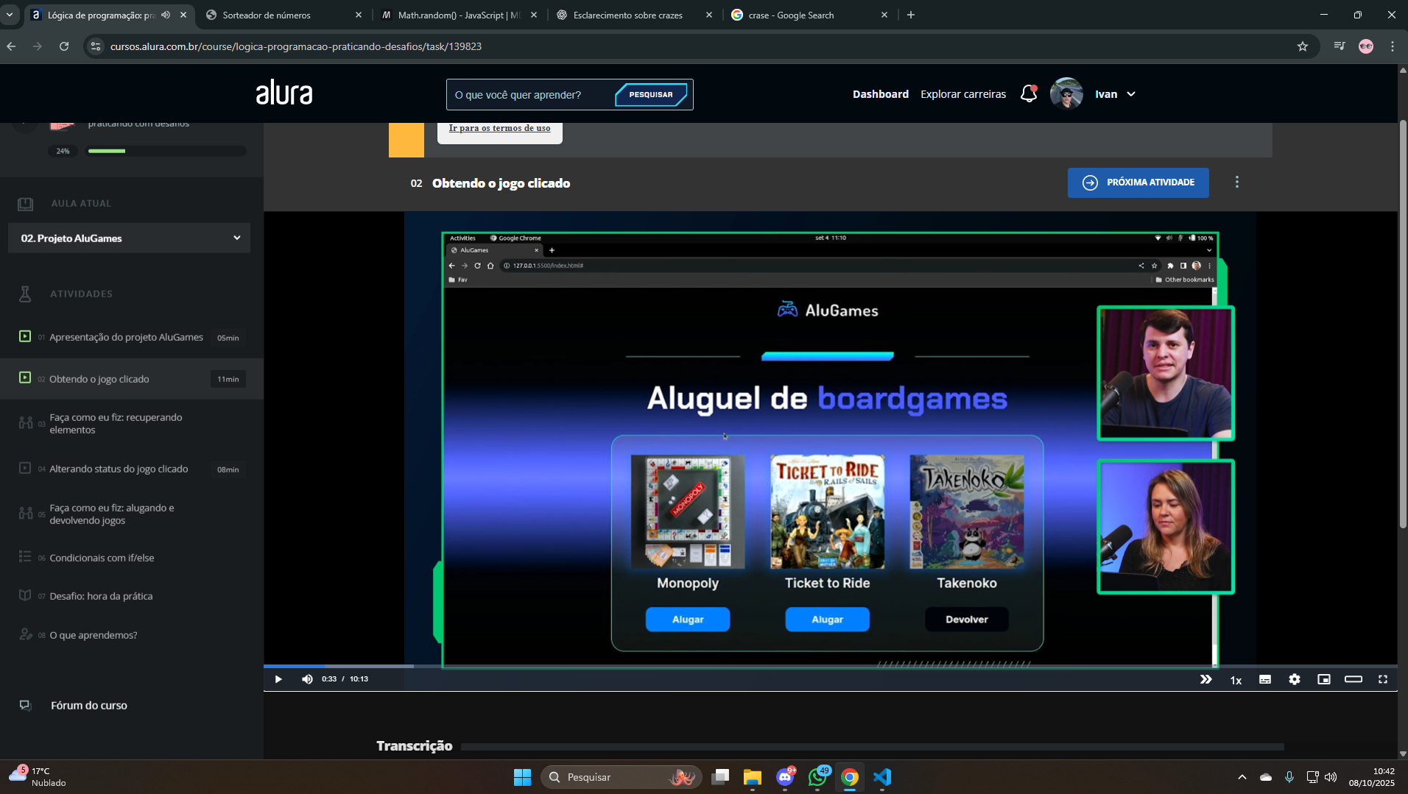Toggle theater mode for the video

point(1354,679)
